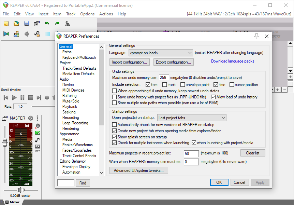Click the Save project floppy disk icon
The height and width of the screenshot is (205, 294).
tap(27, 24)
